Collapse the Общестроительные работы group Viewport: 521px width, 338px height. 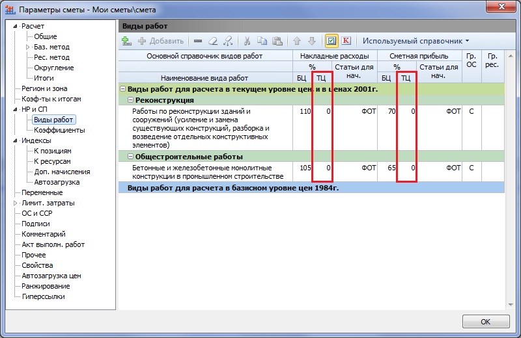point(131,157)
